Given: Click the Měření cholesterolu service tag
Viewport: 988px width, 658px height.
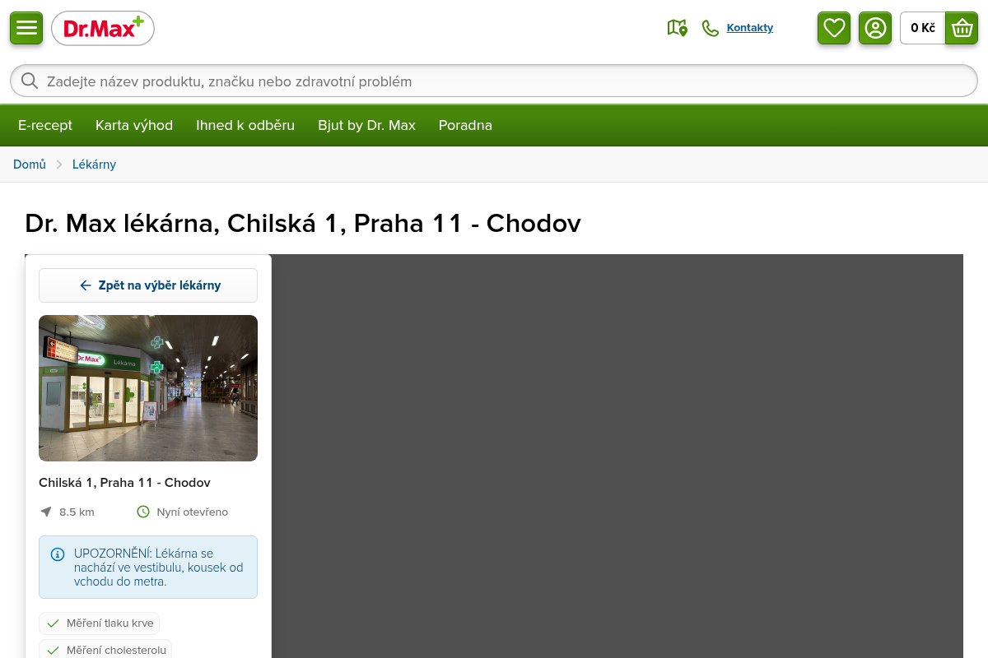Looking at the screenshot, I should point(105,650).
